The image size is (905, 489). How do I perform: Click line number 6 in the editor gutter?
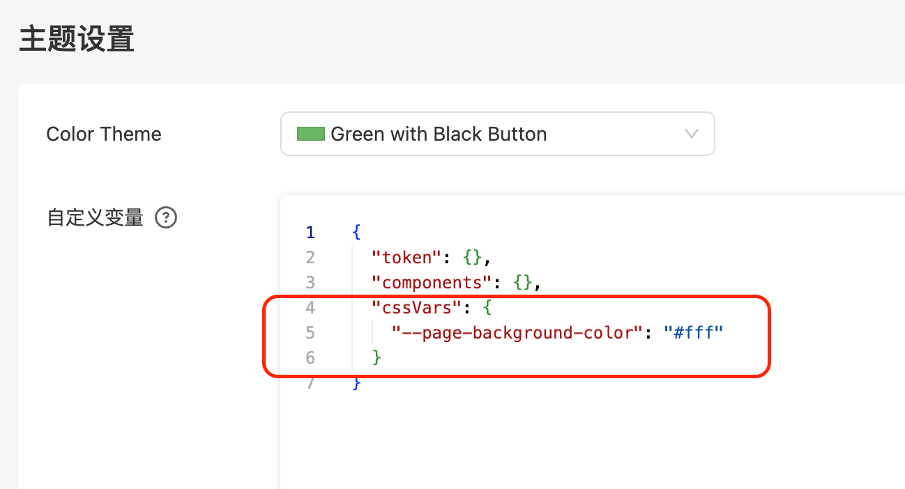[x=310, y=358]
